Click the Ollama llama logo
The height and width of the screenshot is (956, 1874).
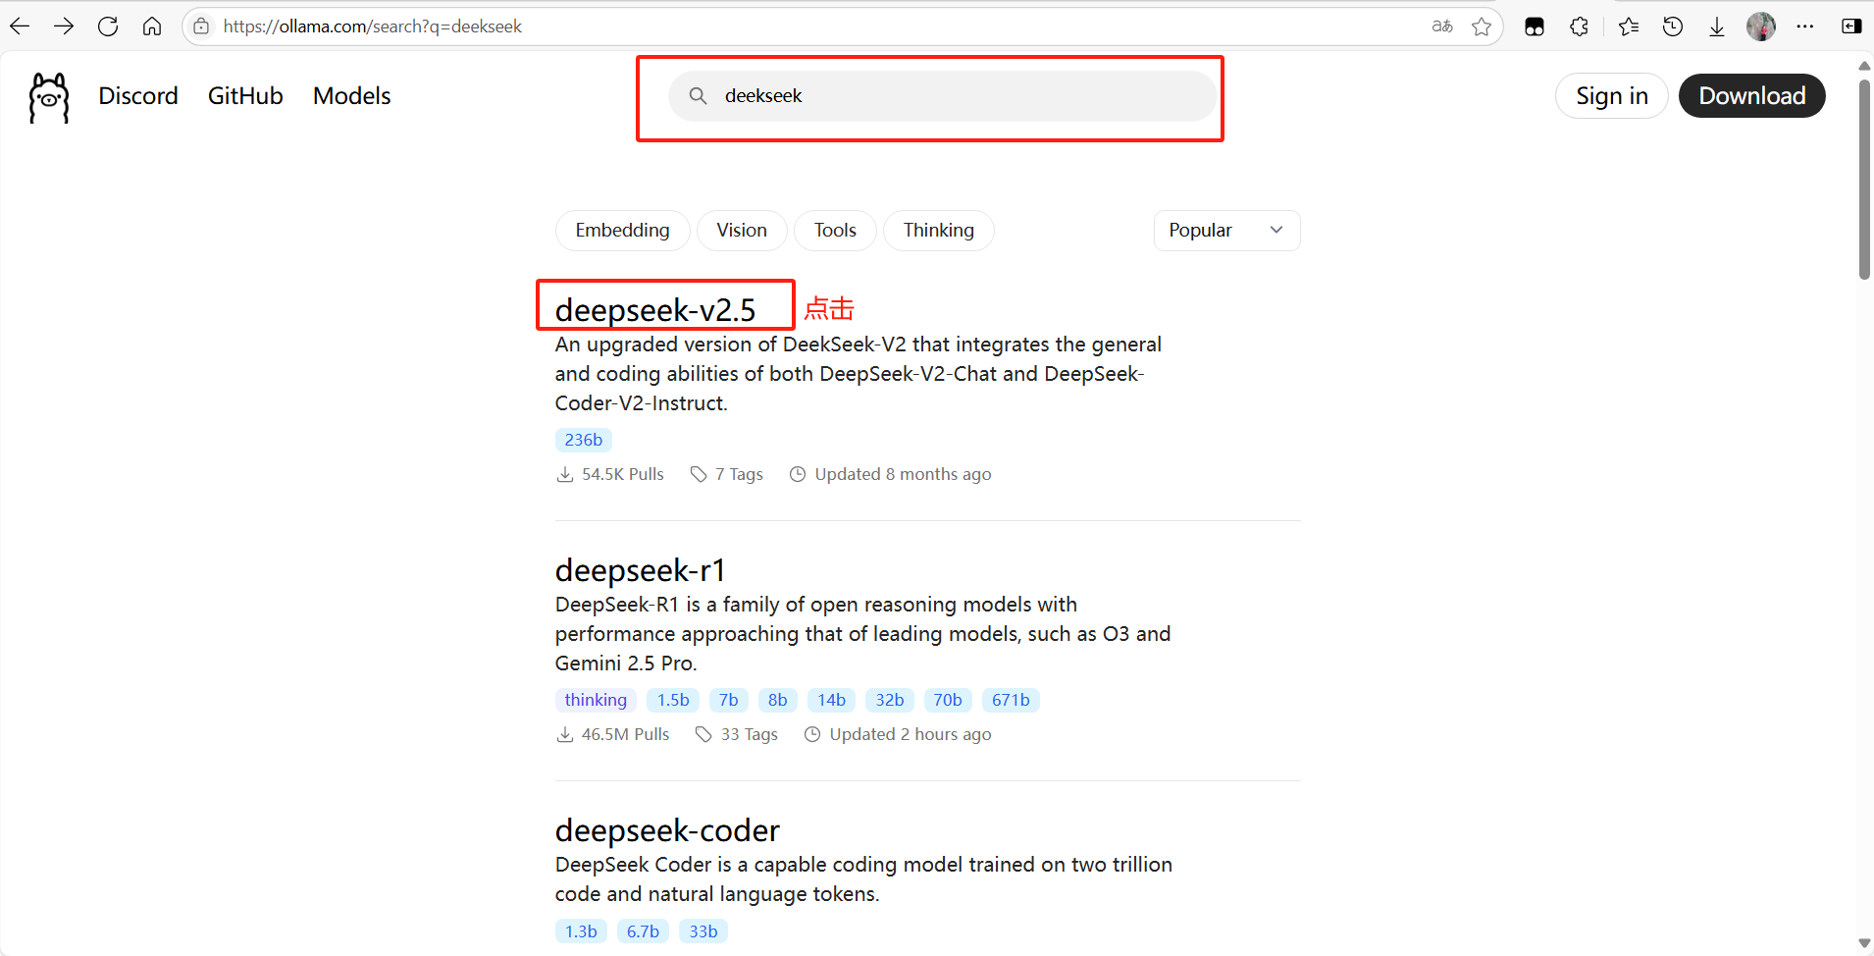(x=49, y=97)
